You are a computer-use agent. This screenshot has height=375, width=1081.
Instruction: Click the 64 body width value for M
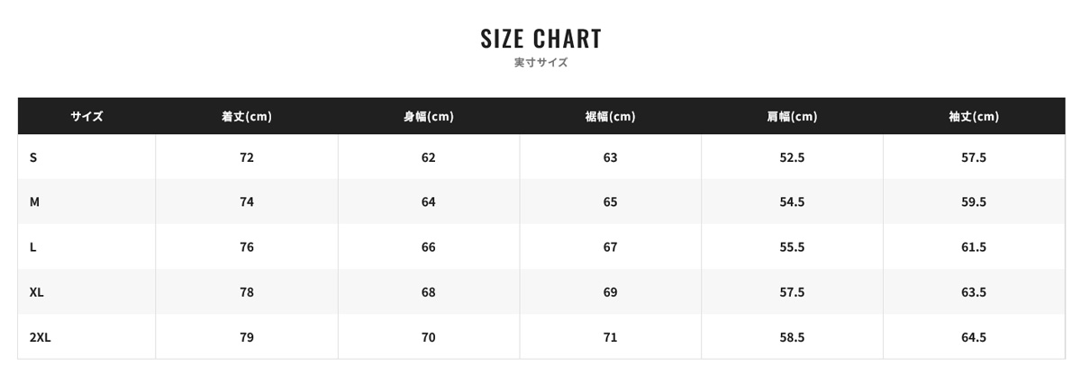click(x=428, y=202)
